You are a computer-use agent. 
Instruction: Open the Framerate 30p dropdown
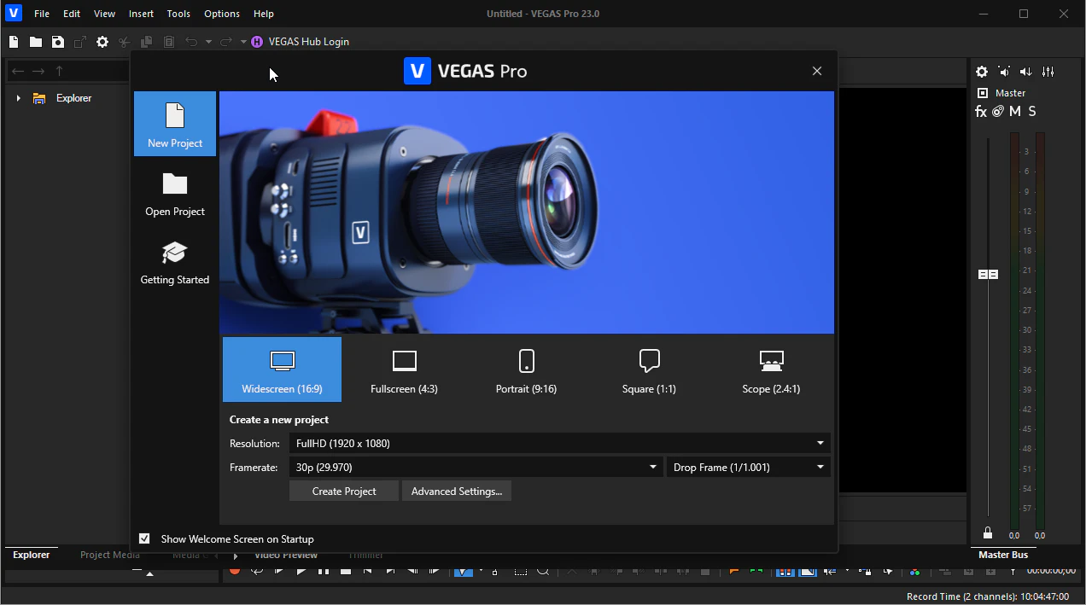(476, 468)
